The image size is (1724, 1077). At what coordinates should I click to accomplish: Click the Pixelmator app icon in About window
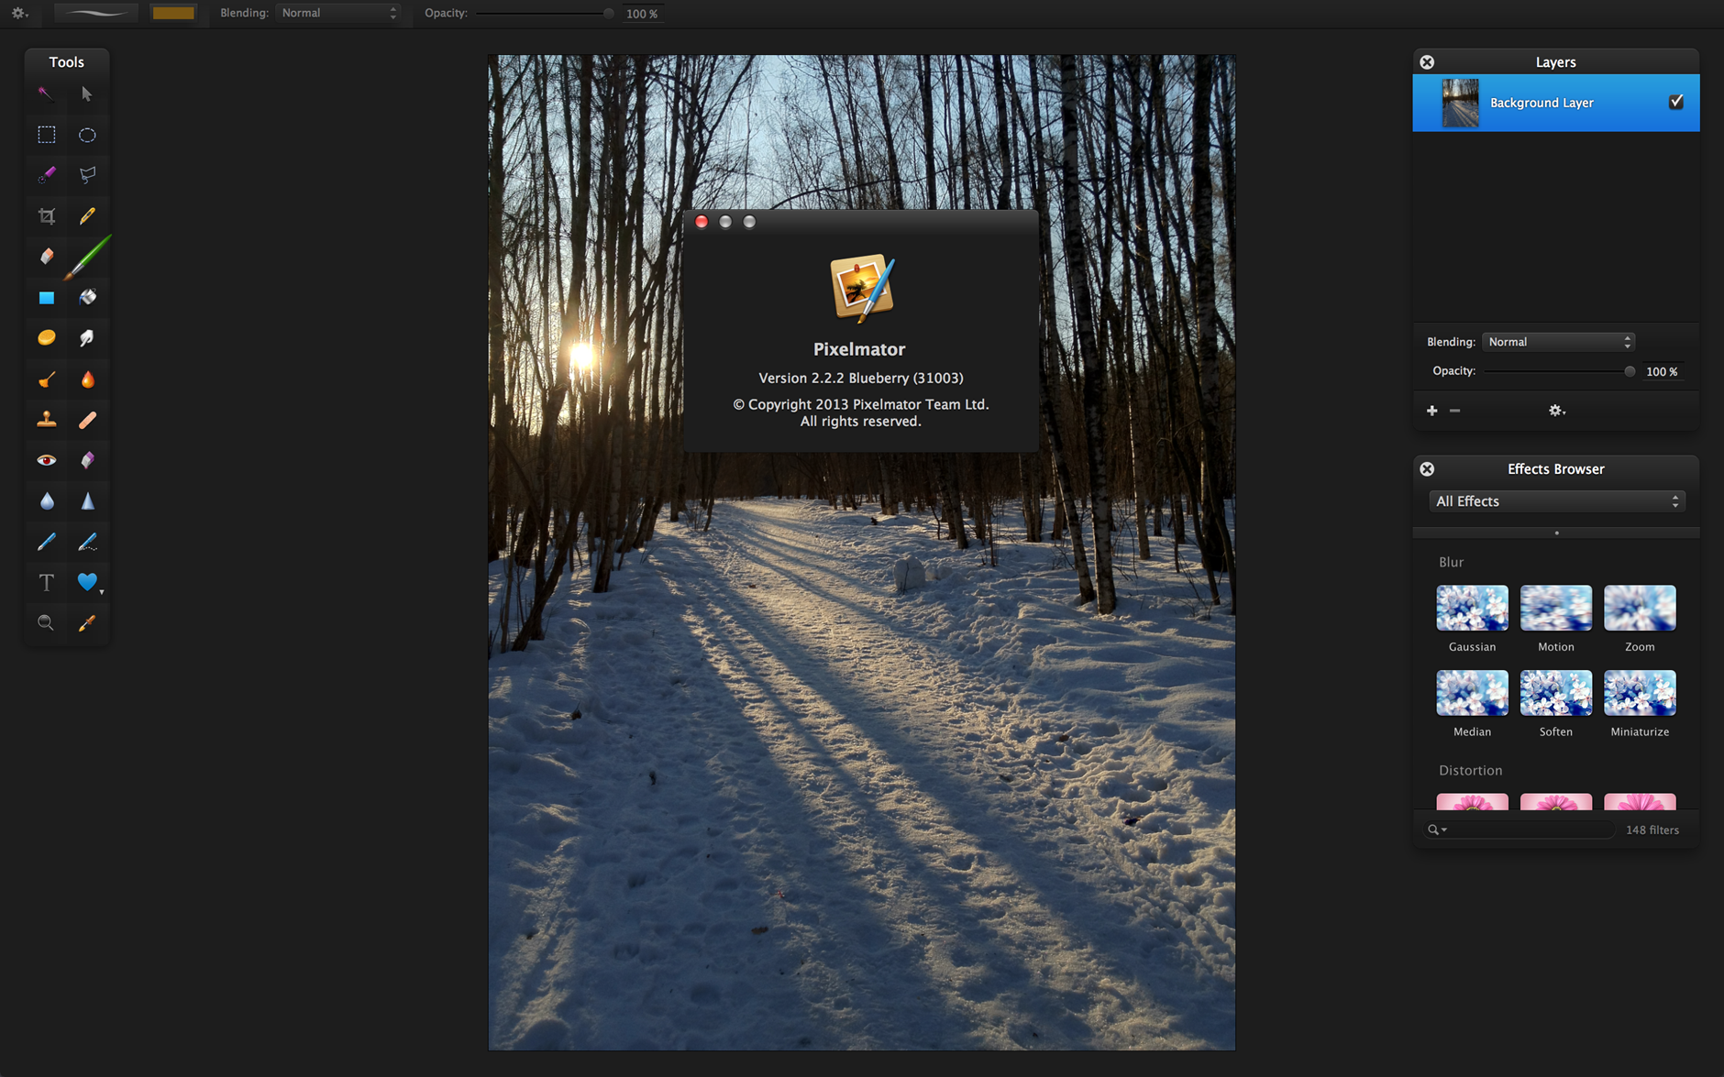pyautogui.click(x=861, y=289)
